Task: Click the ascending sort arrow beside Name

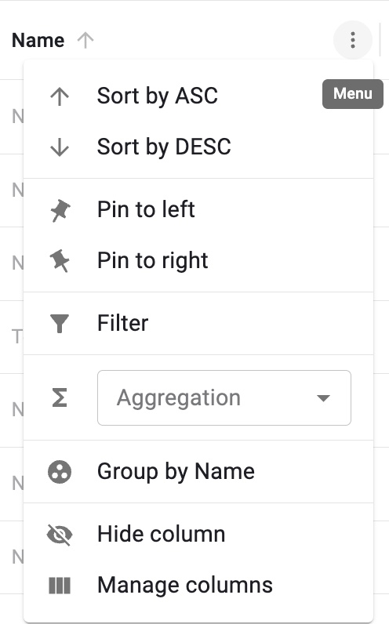Action: point(85,40)
